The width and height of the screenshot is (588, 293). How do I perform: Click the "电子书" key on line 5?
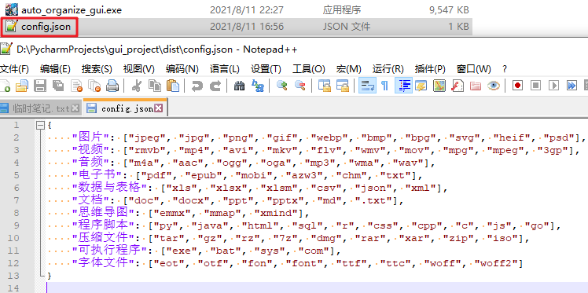click(x=97, y=176)
